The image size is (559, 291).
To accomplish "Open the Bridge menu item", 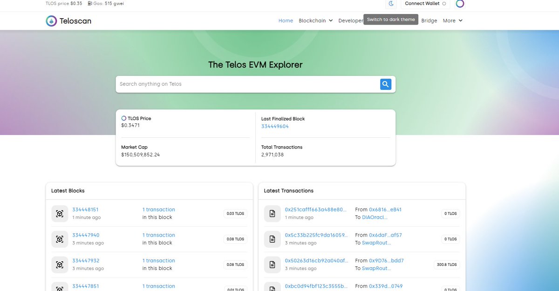I will 429,20.
